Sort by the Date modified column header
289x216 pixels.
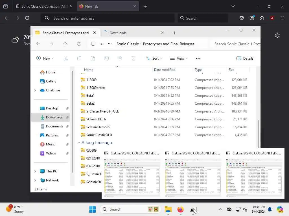pyautogui.click(x=165, y=70)
